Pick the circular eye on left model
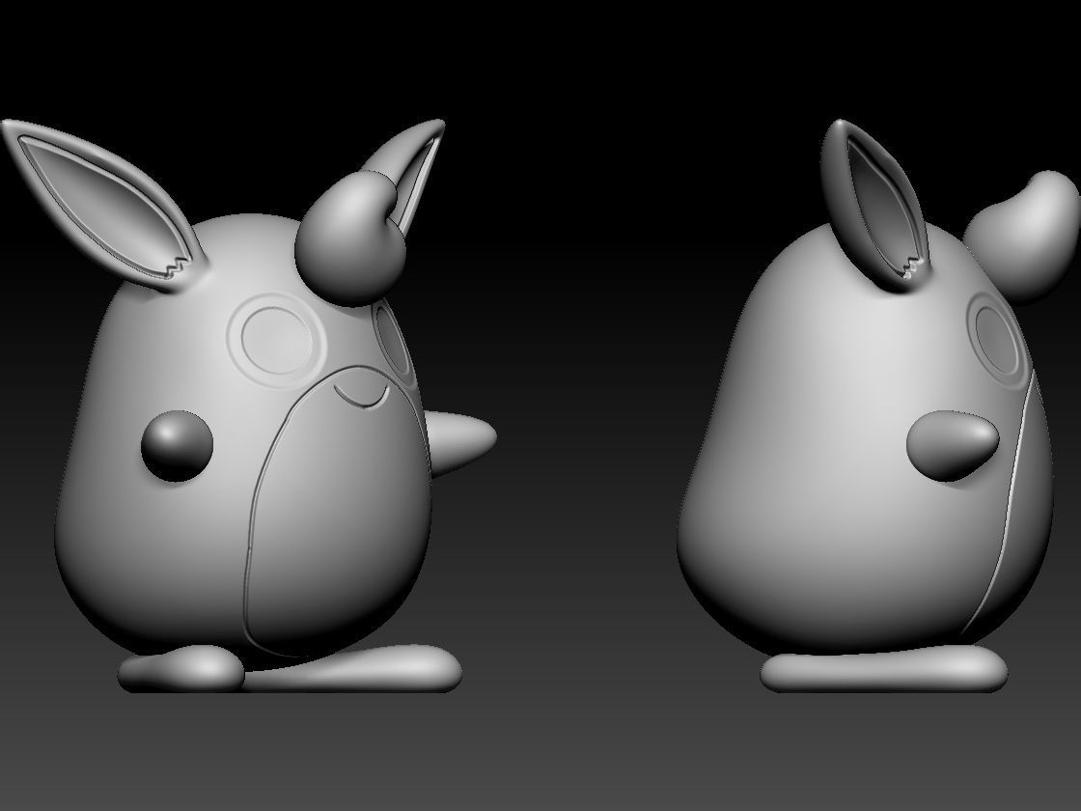This screenshot has width=1081, height=811. tap(276, 342)
